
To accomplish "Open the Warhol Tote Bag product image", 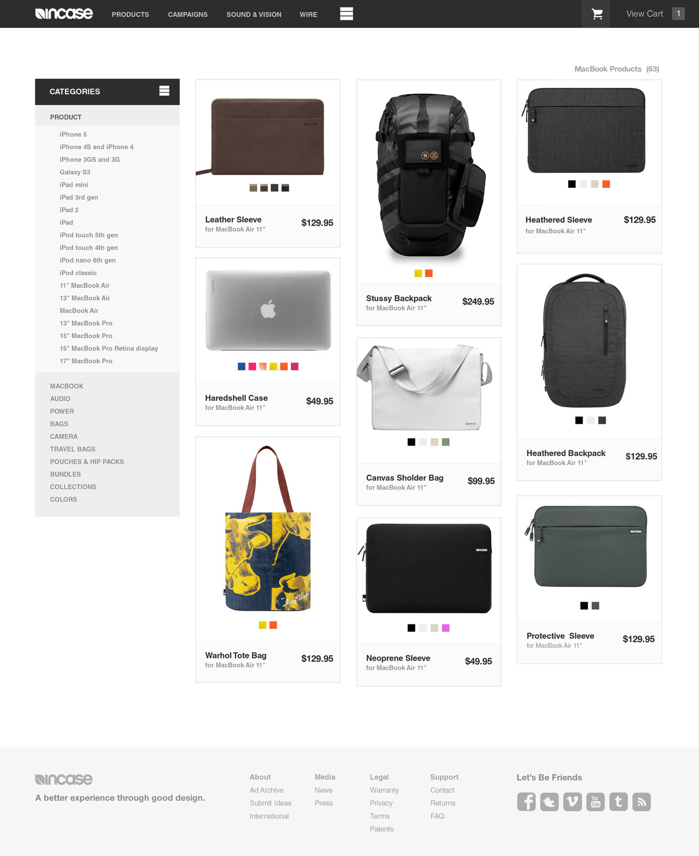I will coord(268,529).
